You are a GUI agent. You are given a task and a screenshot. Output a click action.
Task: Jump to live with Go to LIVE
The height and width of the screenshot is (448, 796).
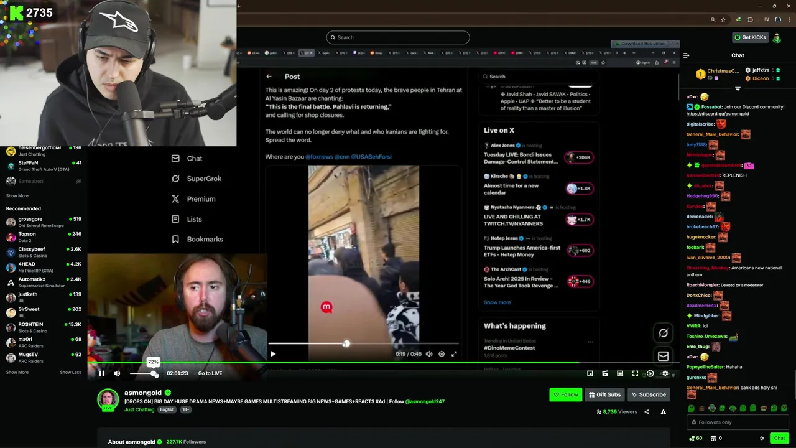pyautogui.click(x=210, y=373)
